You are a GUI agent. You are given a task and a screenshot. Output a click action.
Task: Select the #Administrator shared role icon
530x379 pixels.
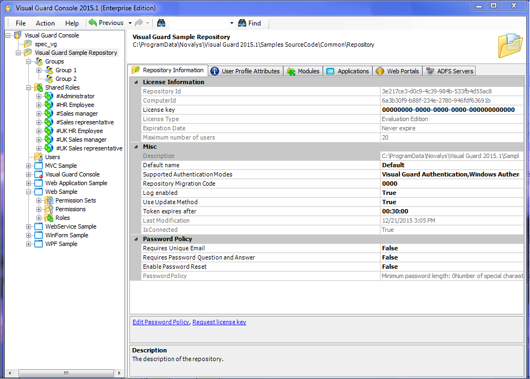coord(49,96)
